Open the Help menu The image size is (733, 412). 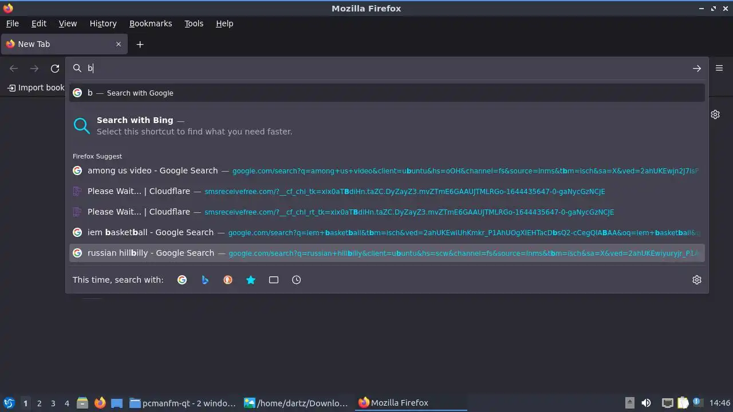(x=224, y=23)
